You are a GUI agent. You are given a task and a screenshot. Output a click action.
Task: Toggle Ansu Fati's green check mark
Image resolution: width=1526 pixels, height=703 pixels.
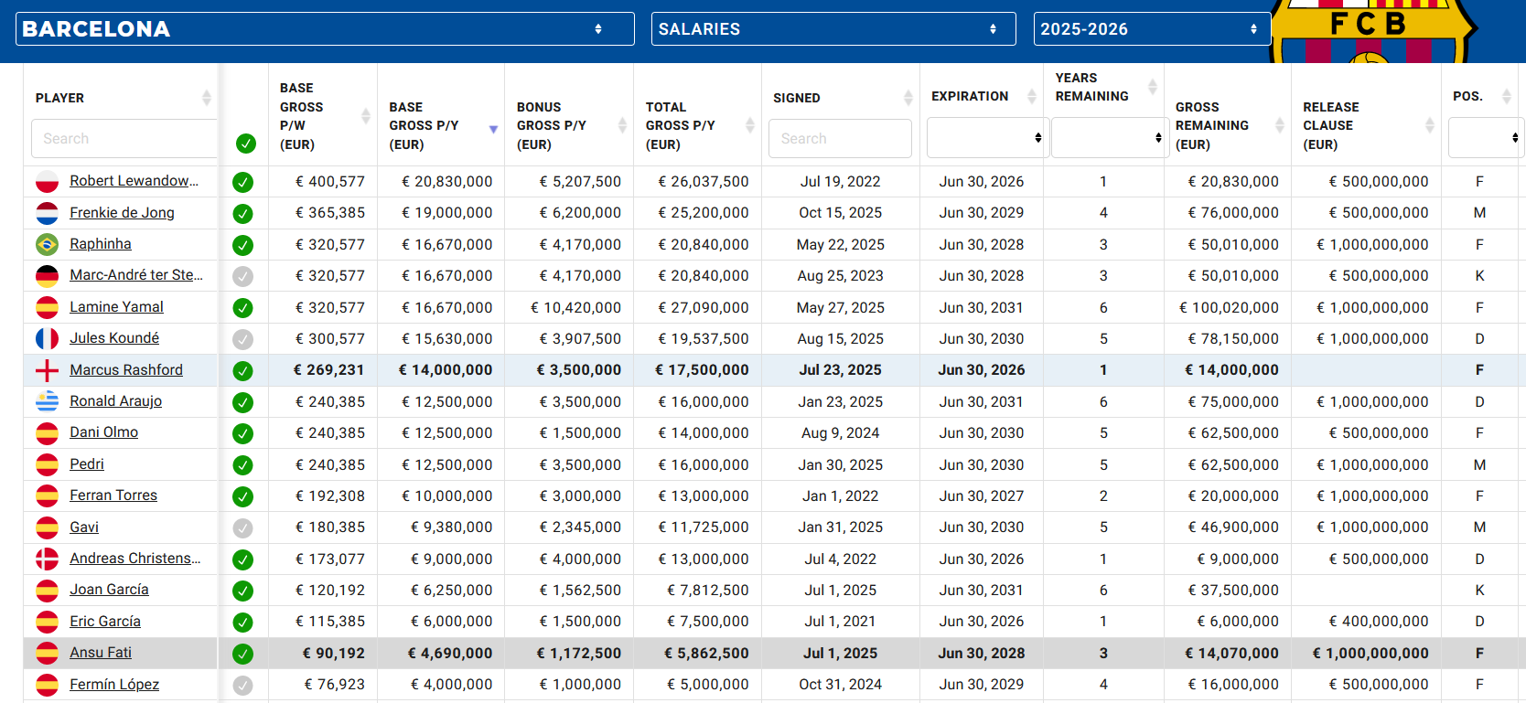[x=242, y=654]
